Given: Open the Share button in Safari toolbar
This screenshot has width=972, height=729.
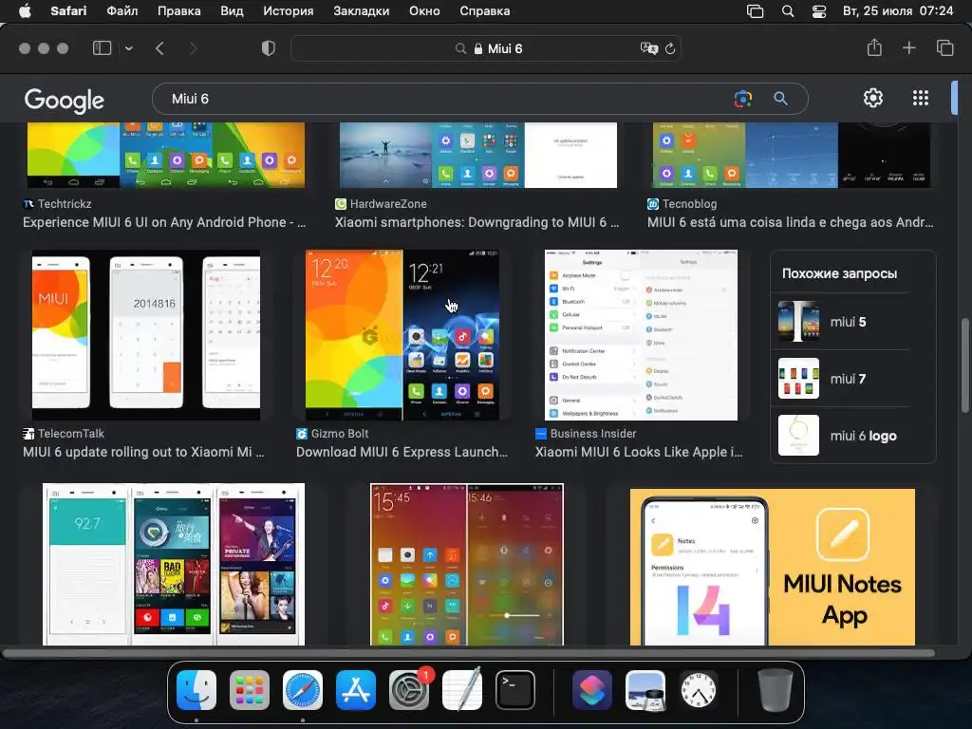Looking at the screenshot, I should pyautogui.click(x=874, y=47).
